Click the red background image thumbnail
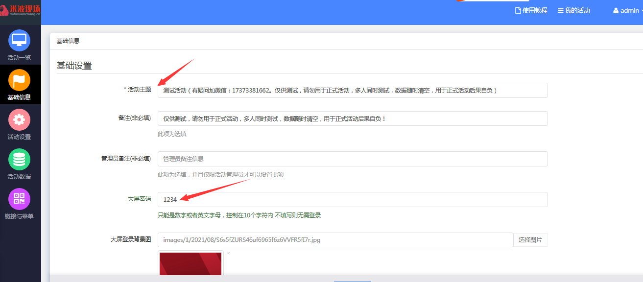This screenshot has height=282, width=643. tap(191, 264)
